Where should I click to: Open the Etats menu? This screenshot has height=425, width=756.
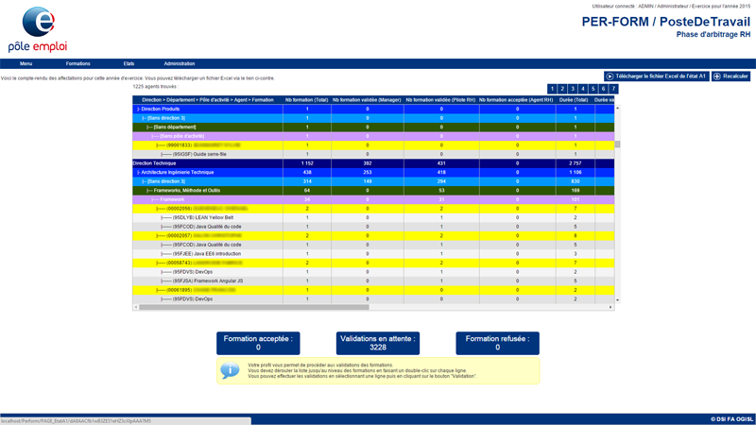129,63
